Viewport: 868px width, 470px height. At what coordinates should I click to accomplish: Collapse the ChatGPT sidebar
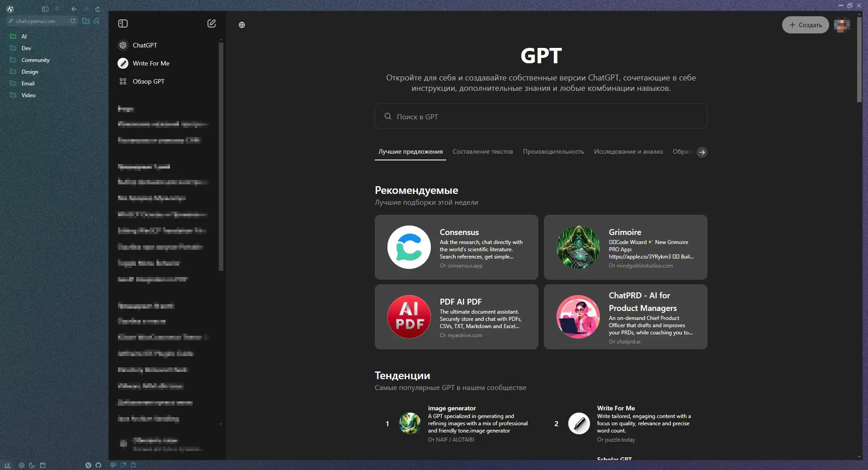(x=123, y=23)
